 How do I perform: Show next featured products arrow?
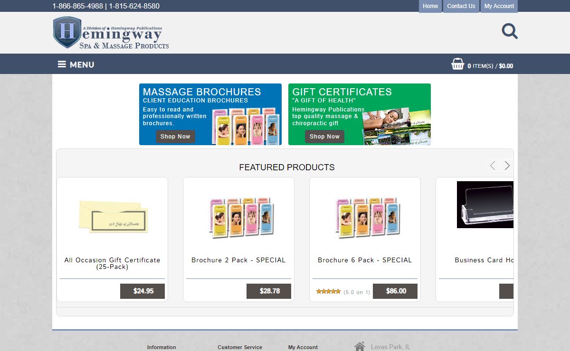click(x=507, y=166)
